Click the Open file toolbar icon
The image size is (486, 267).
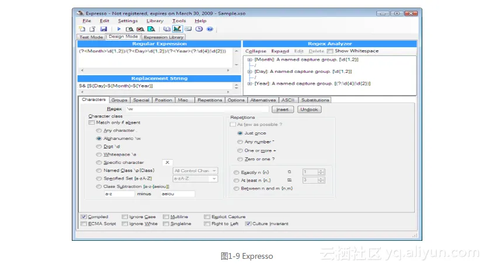(92, 29)
